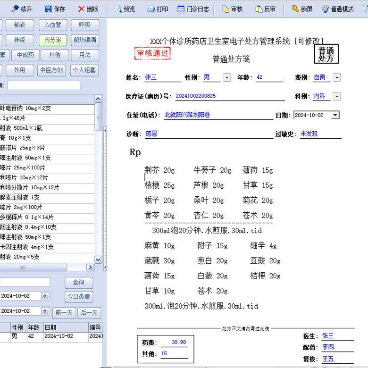Click the 前一天 button
The height and width of the screenshot is (368, 368).
64,313
